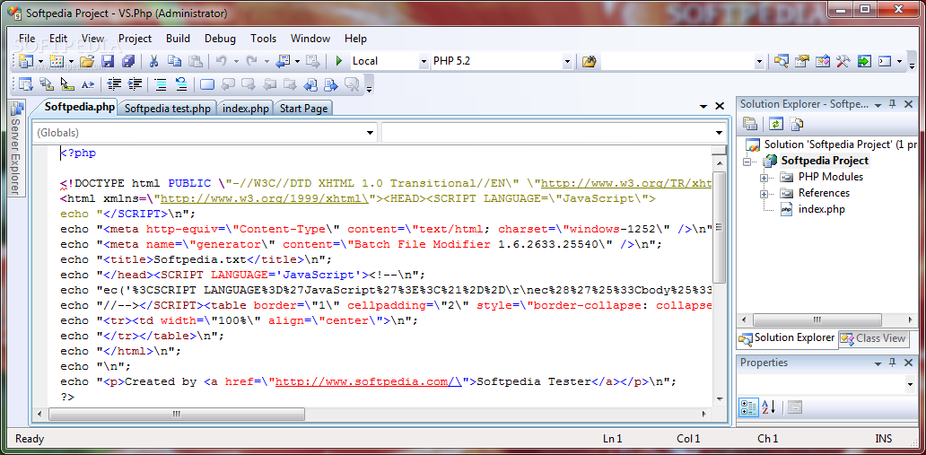Click the Increase Line Indent icon
926x455 pixels.
[x=135, y=84]
